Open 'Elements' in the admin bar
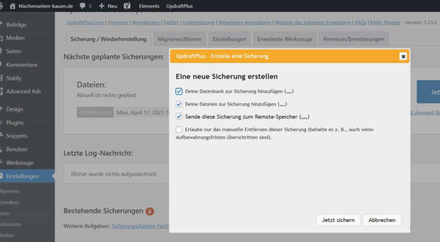The width and height of the screenshot is (440, 242). pyautogui.click(x=149, y=6)
